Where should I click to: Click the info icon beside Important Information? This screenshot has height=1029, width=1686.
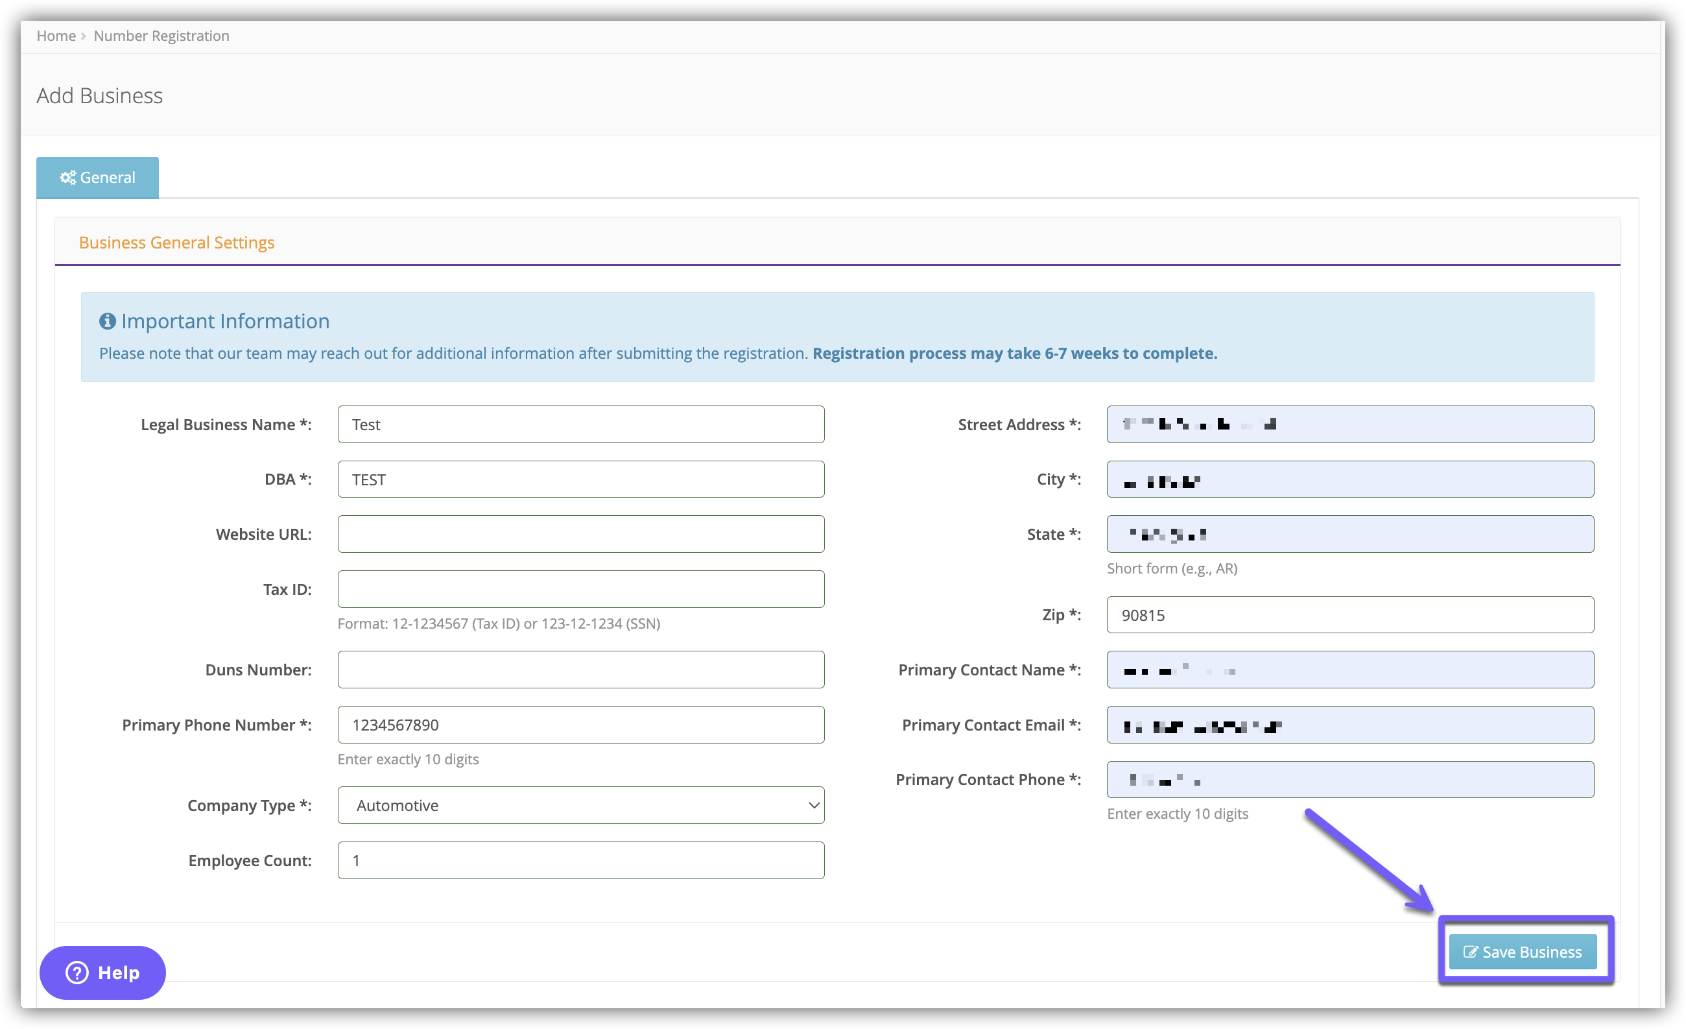pyautogui.click(x=108, y=321)
